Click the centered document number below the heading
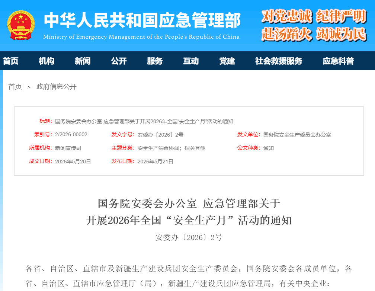 pyautogui.click(x=189, y=237)
